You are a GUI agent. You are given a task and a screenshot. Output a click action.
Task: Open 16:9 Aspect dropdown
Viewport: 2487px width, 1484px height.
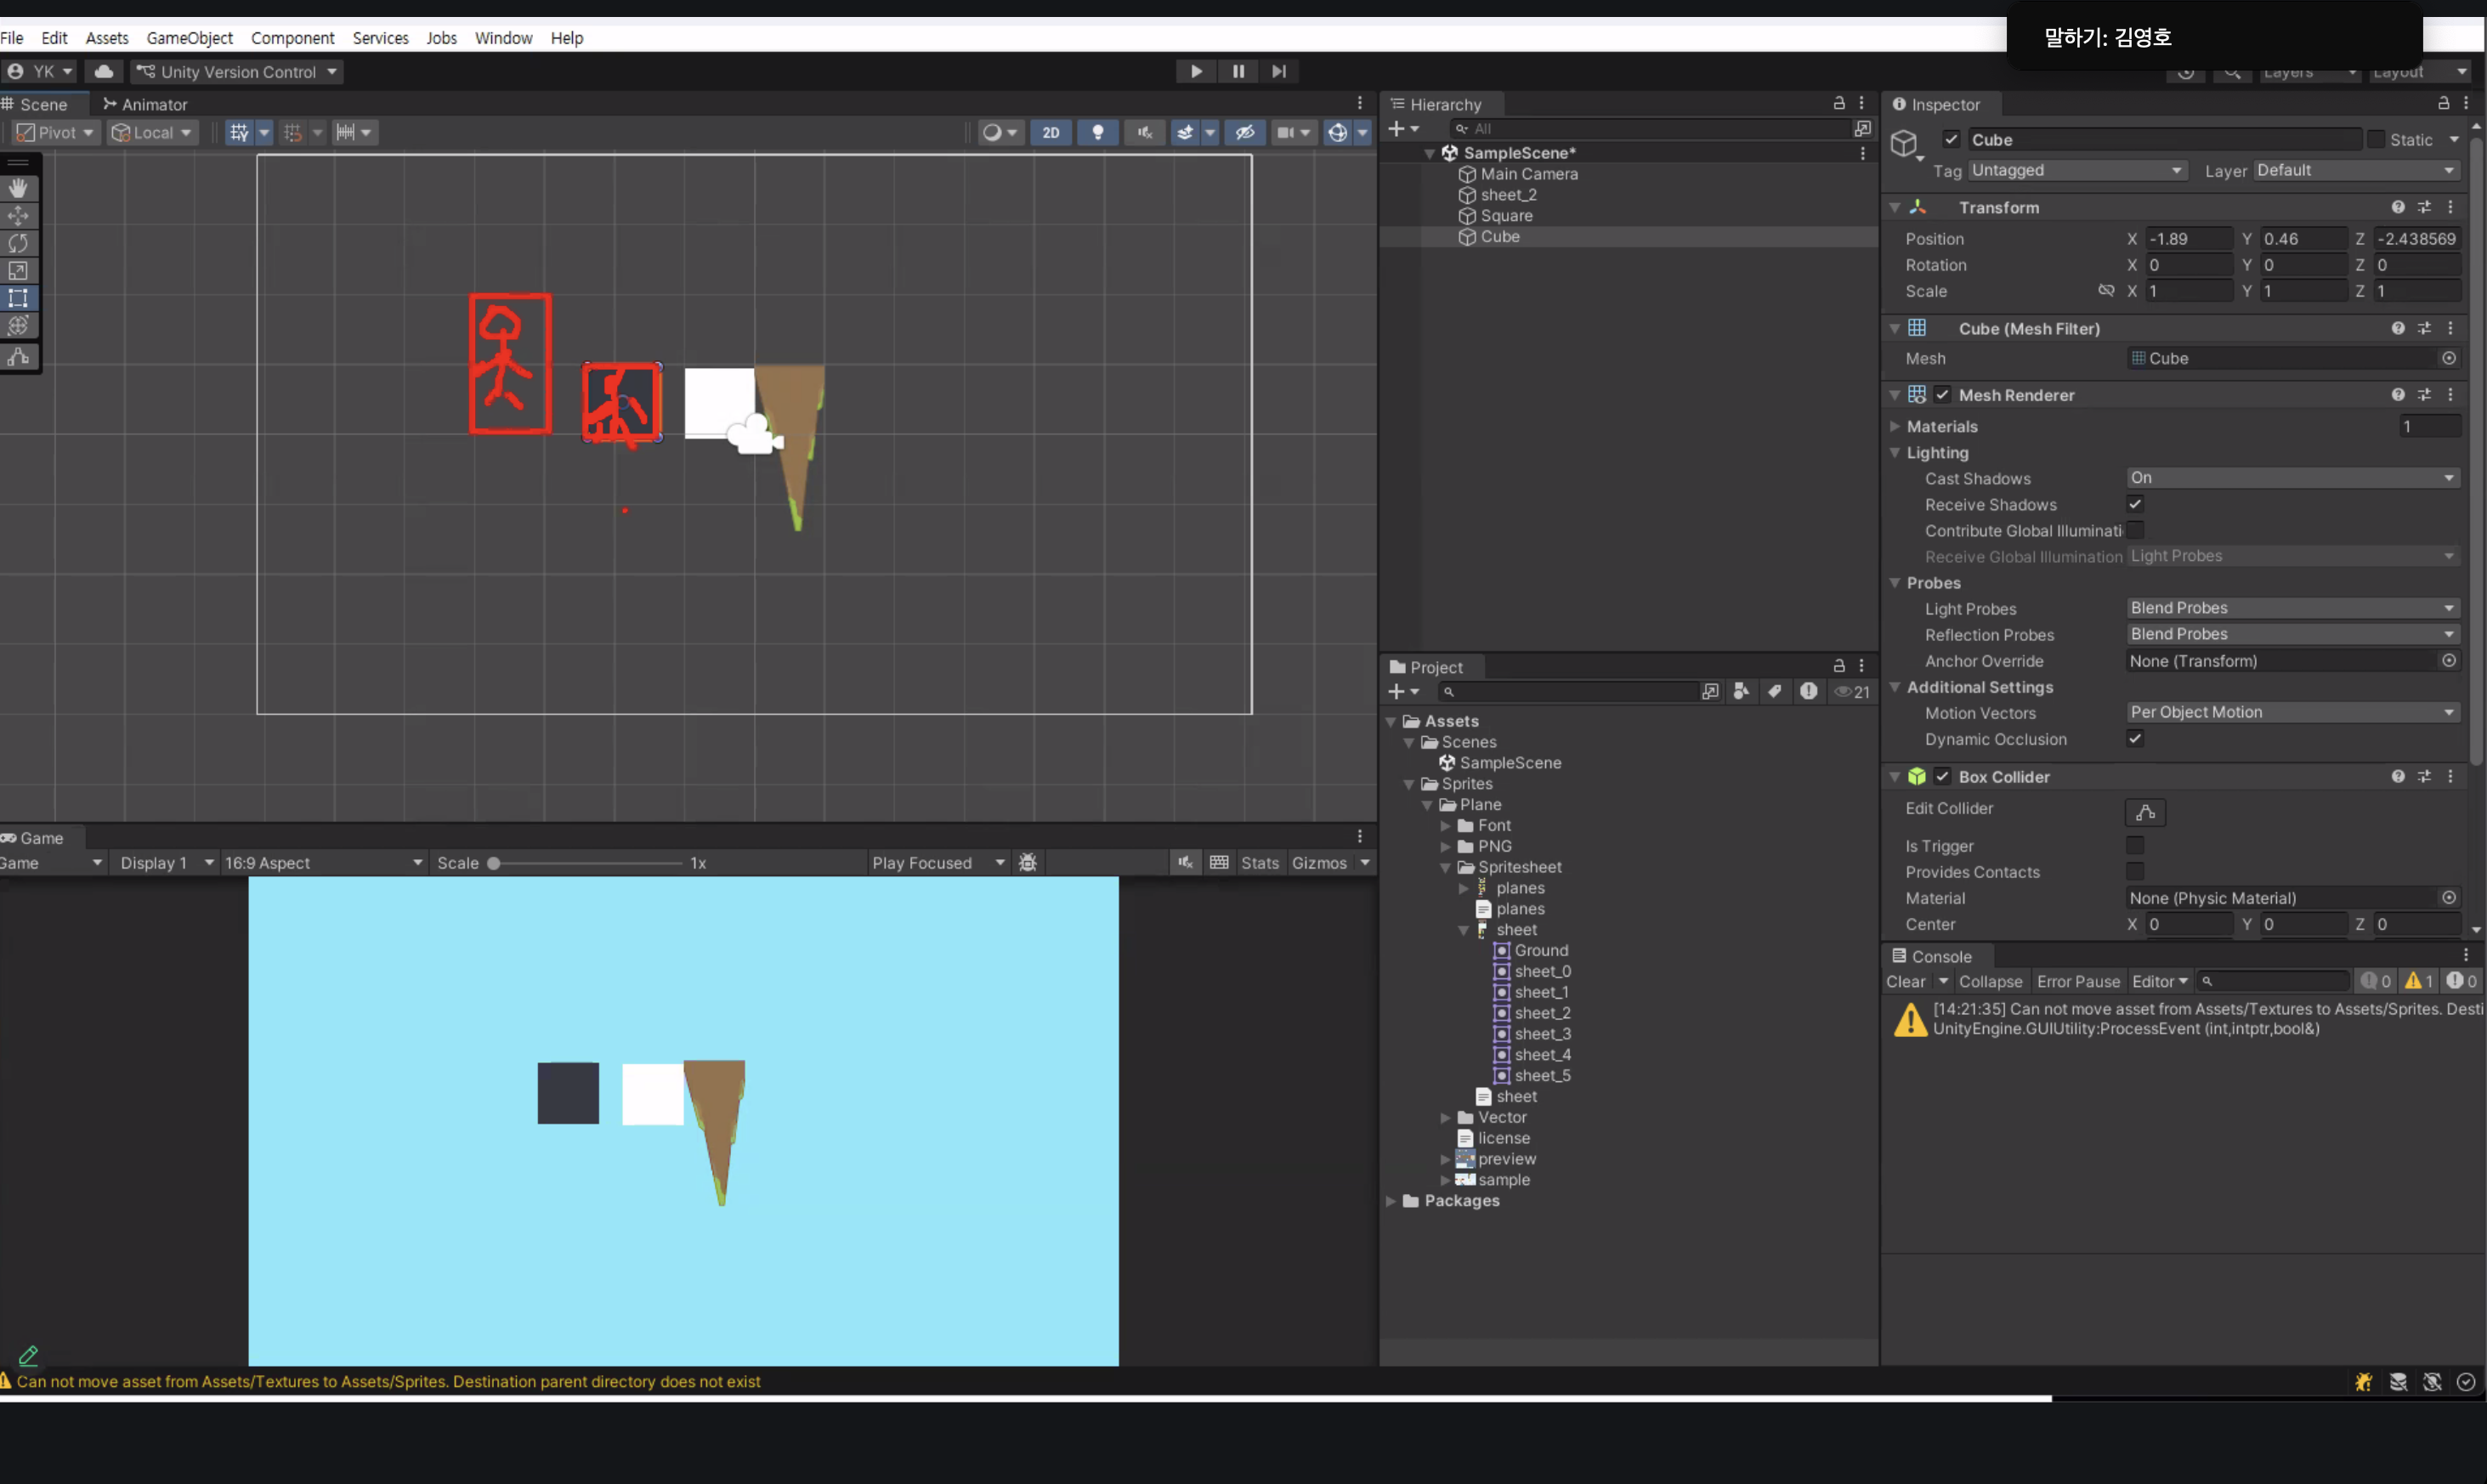[324, 863]
